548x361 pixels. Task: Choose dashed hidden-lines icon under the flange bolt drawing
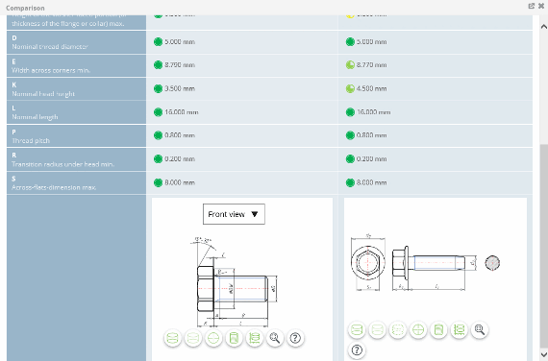[x=398, y=329]
